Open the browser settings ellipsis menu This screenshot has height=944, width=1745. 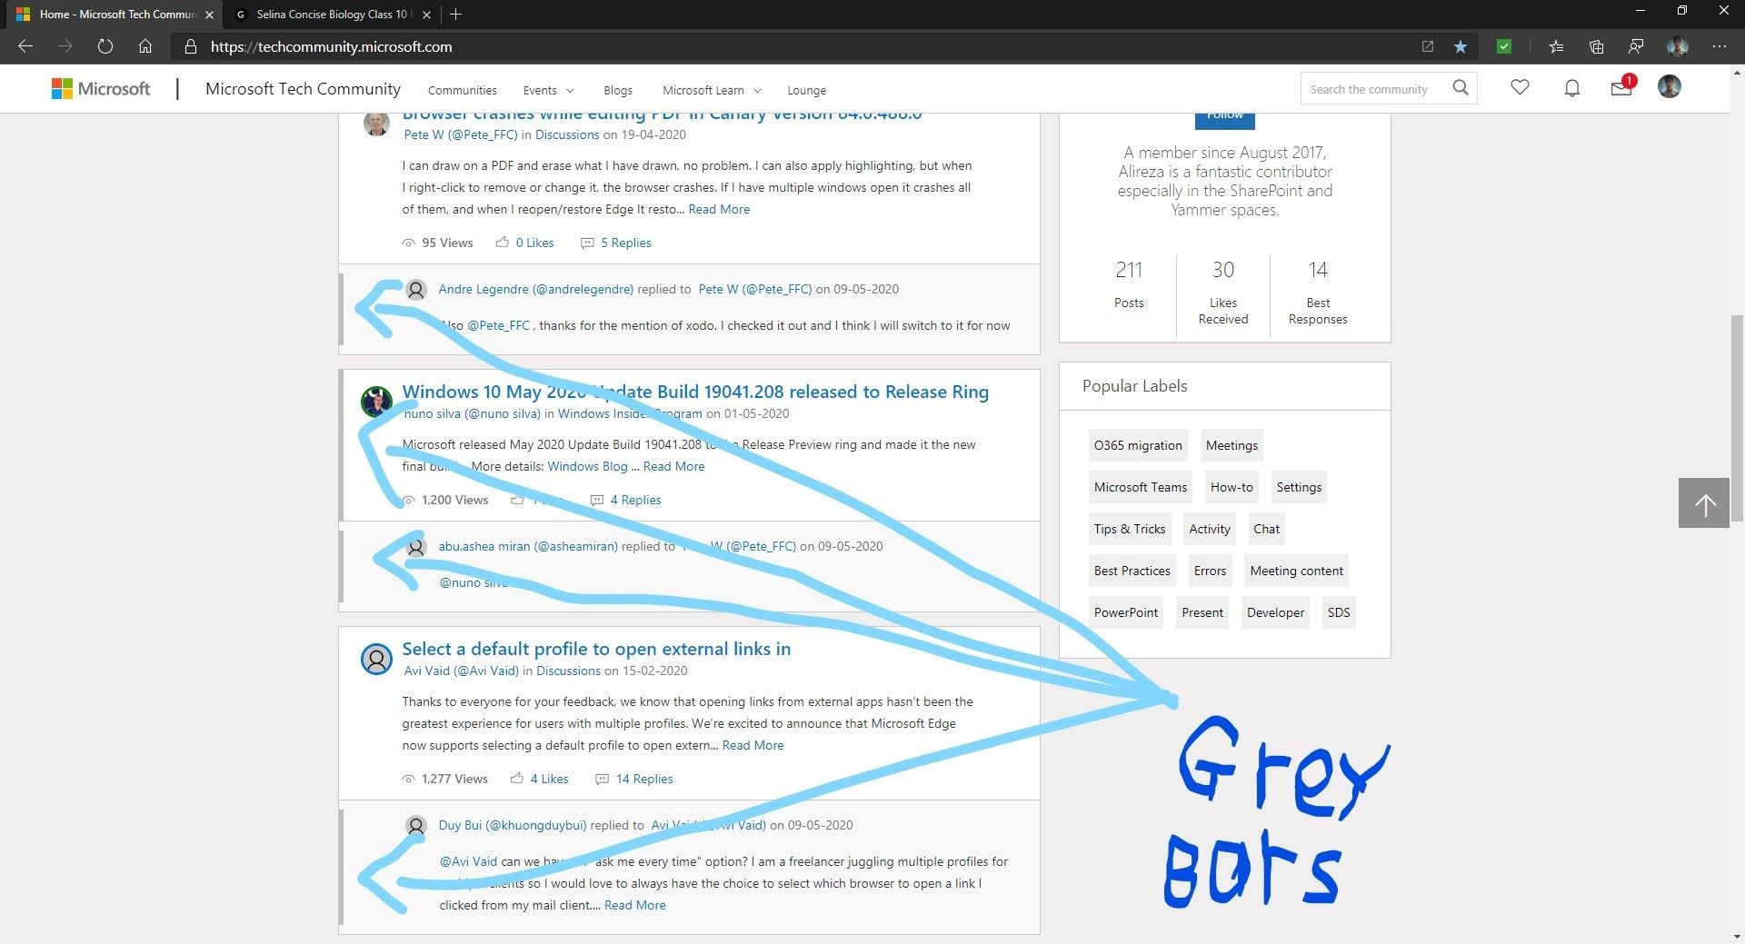pyautogui.click(x=1720, y=46)
